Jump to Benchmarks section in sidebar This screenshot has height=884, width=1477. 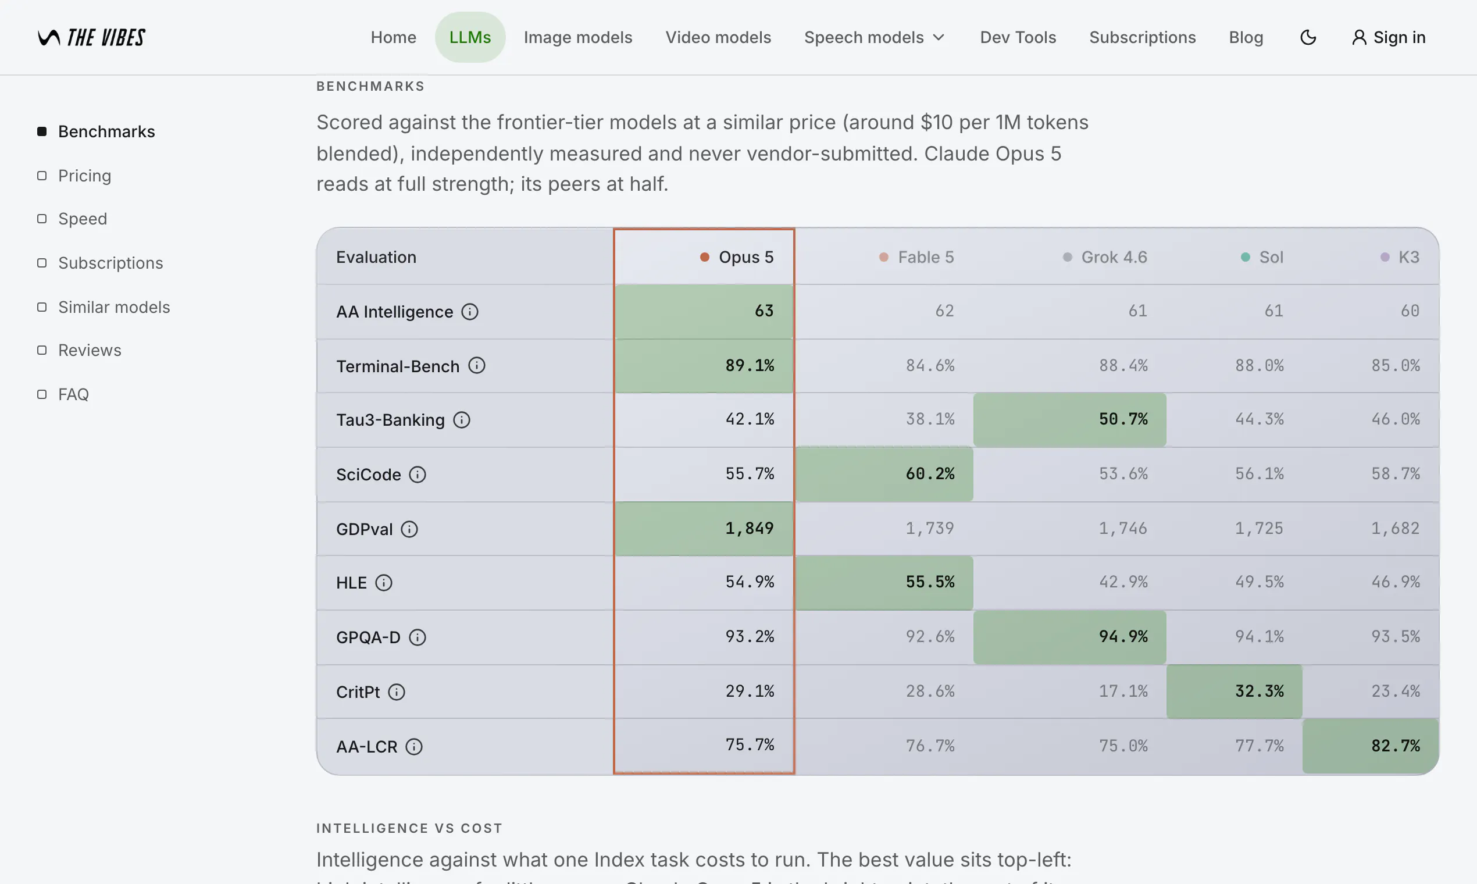106,131
